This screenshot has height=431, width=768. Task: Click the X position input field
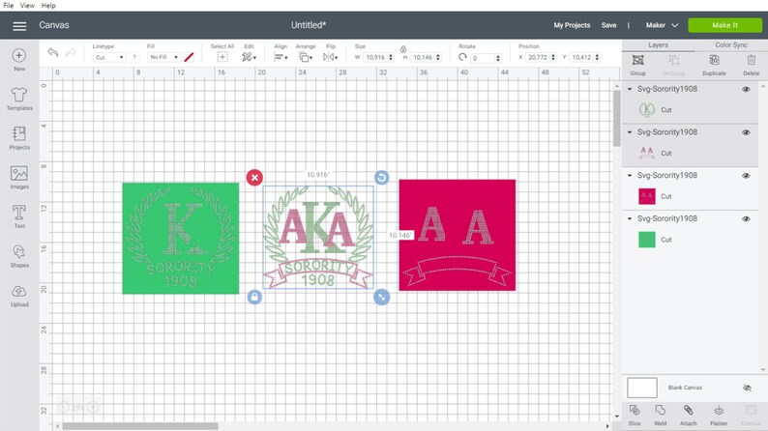538,58
